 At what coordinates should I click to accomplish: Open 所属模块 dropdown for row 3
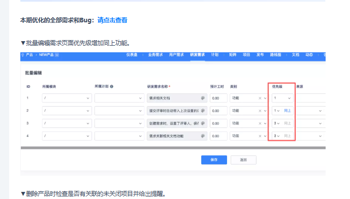point(67,123)
